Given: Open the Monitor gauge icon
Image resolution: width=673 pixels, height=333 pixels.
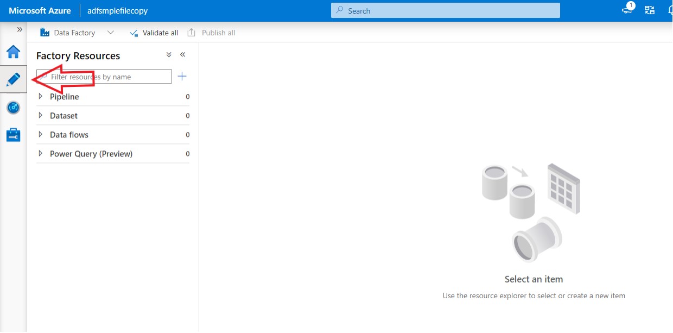Looking at the screenshot, I should coord(13,108).
